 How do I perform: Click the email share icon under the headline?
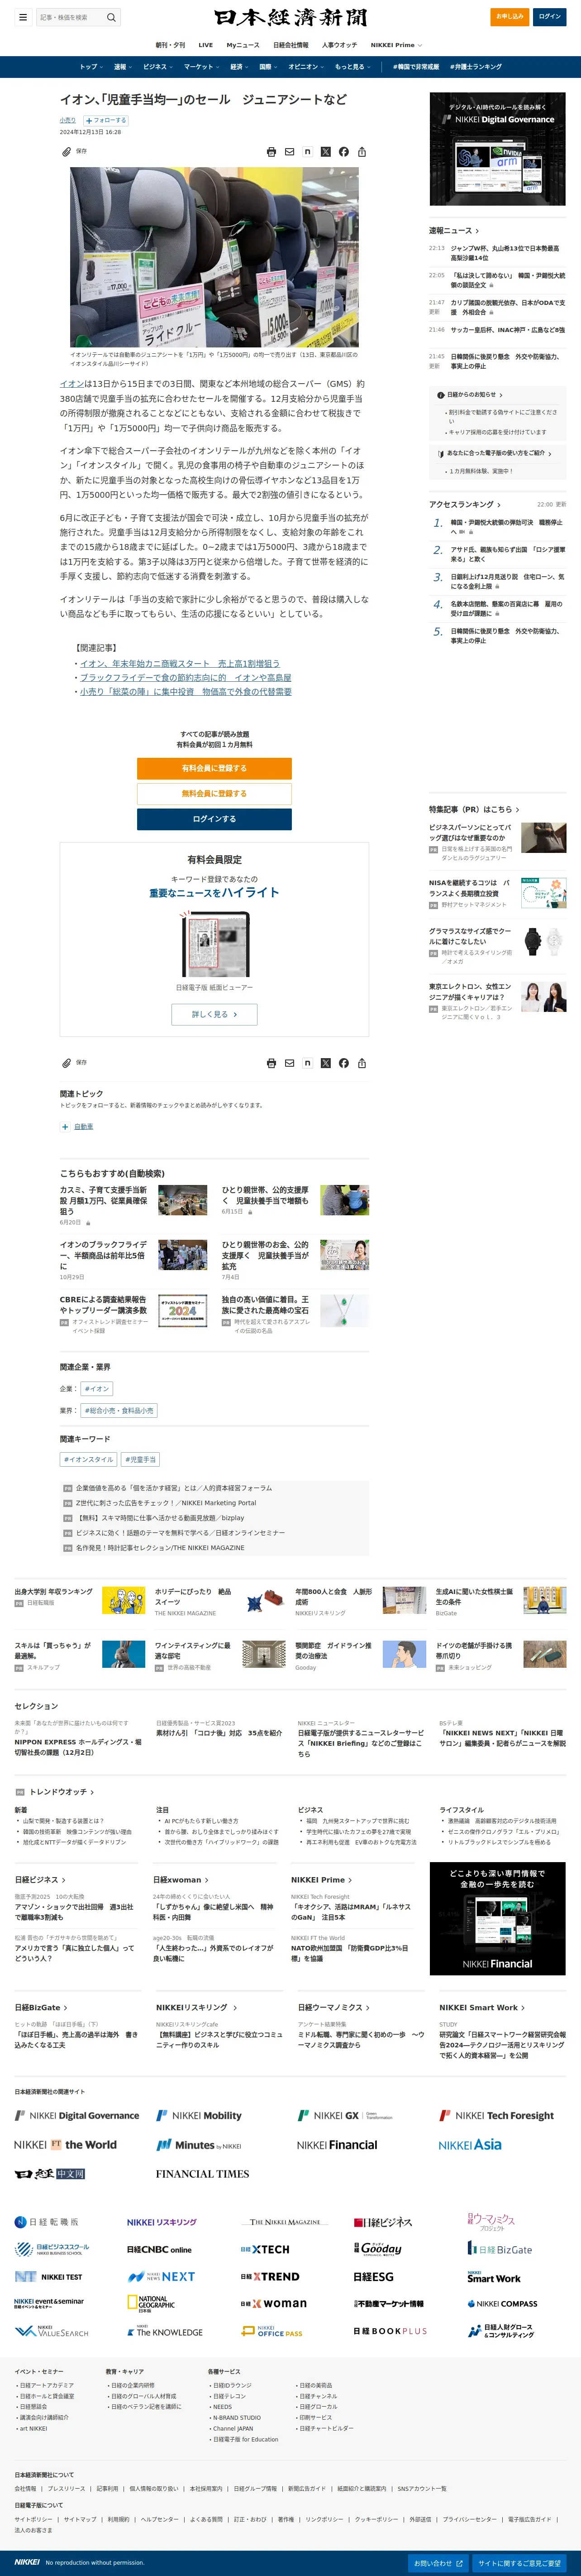(x=290, y=152)
